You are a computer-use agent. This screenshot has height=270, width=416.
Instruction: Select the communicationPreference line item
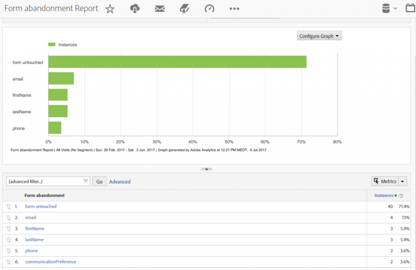[51, 261]
